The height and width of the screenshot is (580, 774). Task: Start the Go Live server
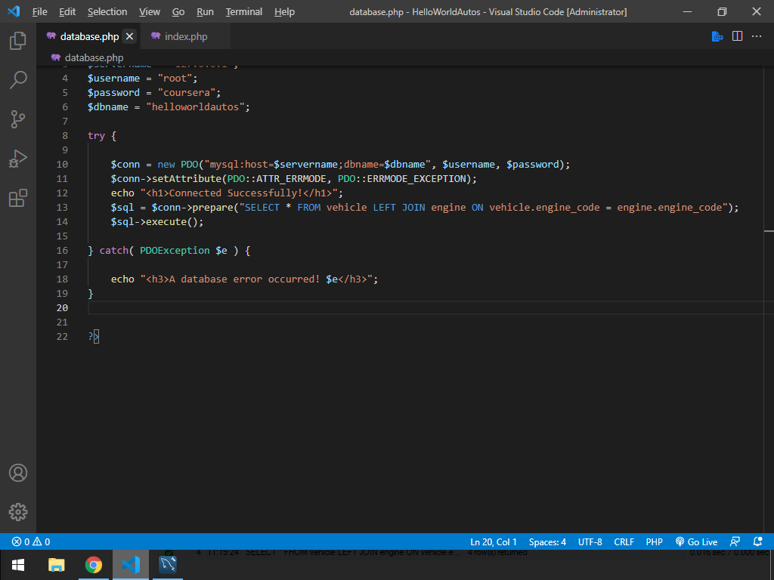(x=696, y=541)
